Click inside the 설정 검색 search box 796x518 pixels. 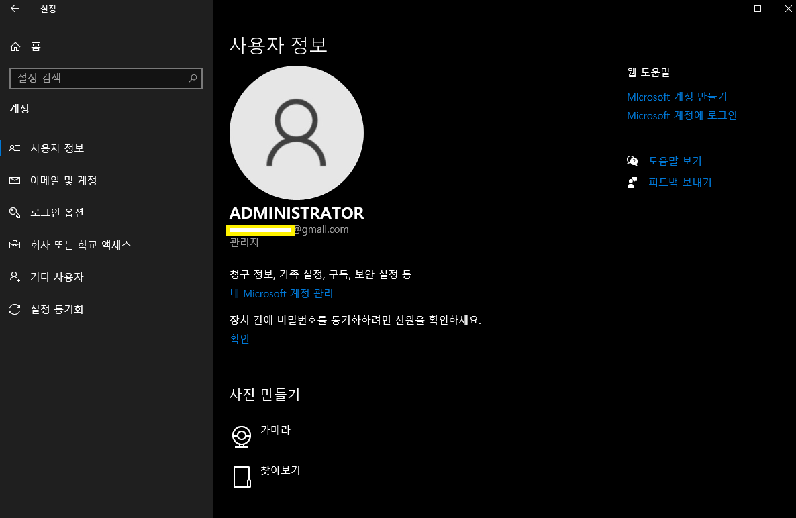click(101, 79)
